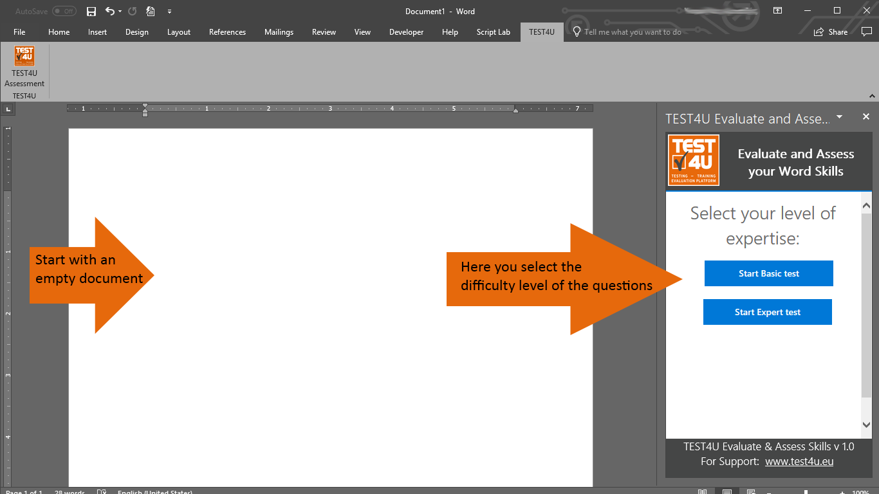The width and height of the screenshot is (879, 494).
Task: Click the Undo arrow icon
Action: [x=110, y=11]
